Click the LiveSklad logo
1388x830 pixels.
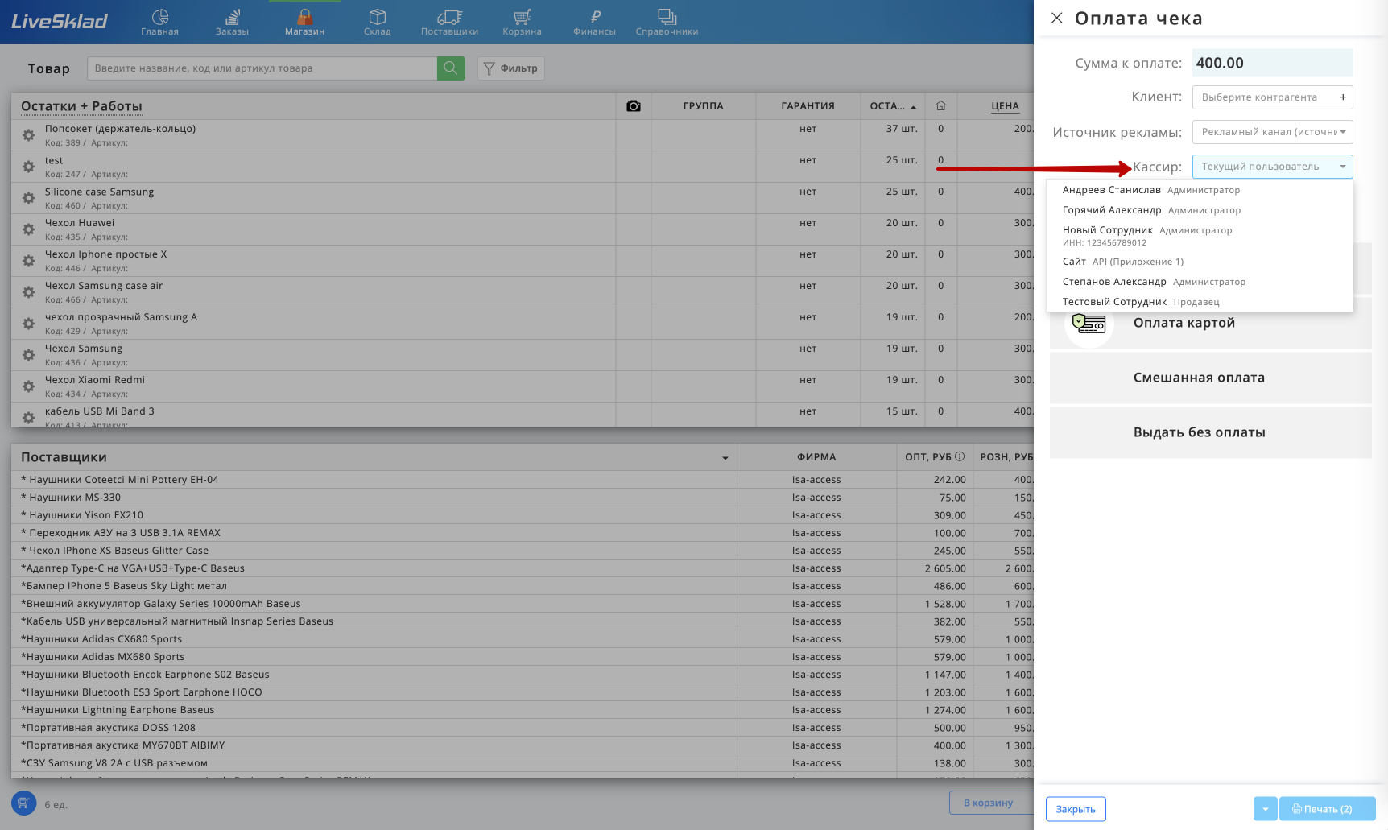60,22
